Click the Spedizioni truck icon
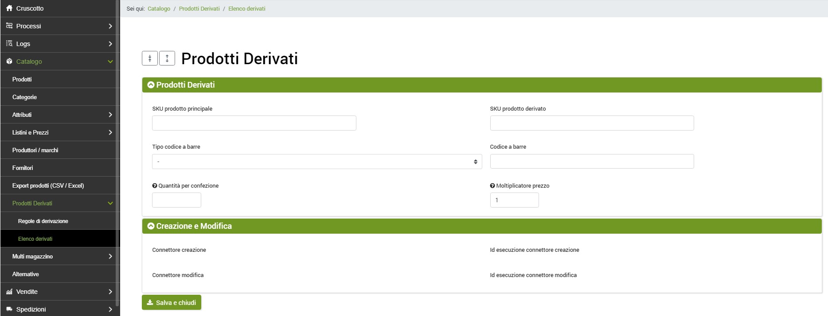This screenshot has width=828, height=316. click(9, 309)
